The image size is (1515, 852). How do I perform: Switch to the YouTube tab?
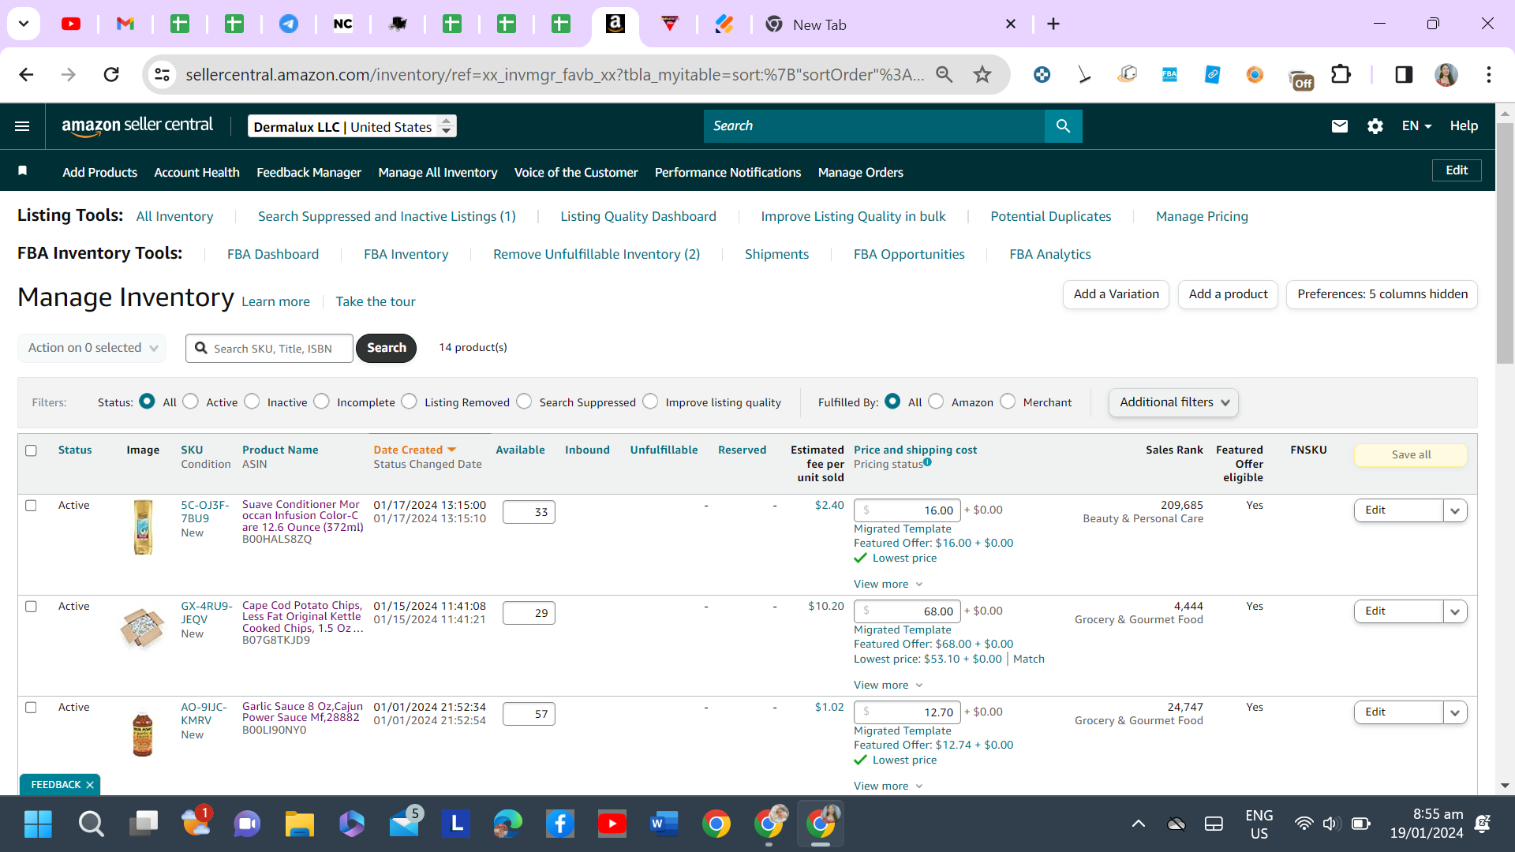(71, 24)
